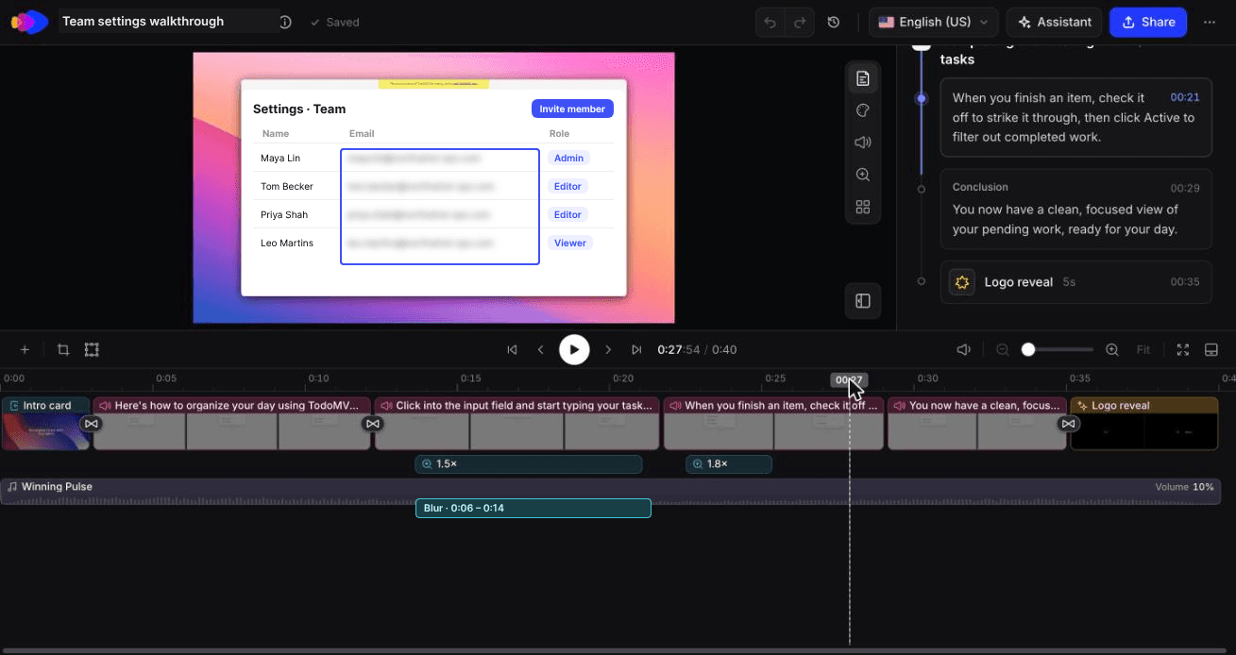Open the English (US) language dropdown

click(x=934, y=22)
